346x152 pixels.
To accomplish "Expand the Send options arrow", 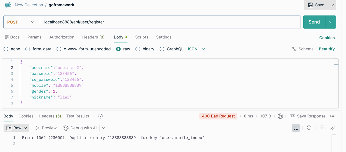I will tap(331, 22).
